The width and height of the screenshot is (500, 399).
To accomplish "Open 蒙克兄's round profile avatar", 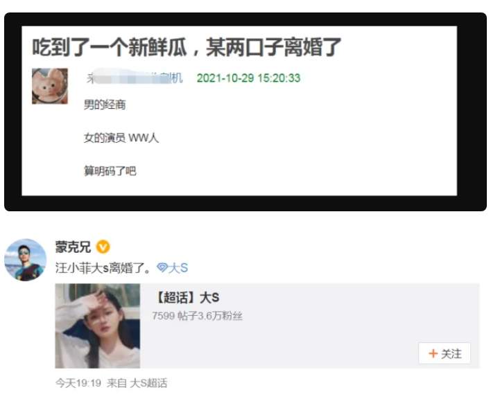I will point(25,260).
